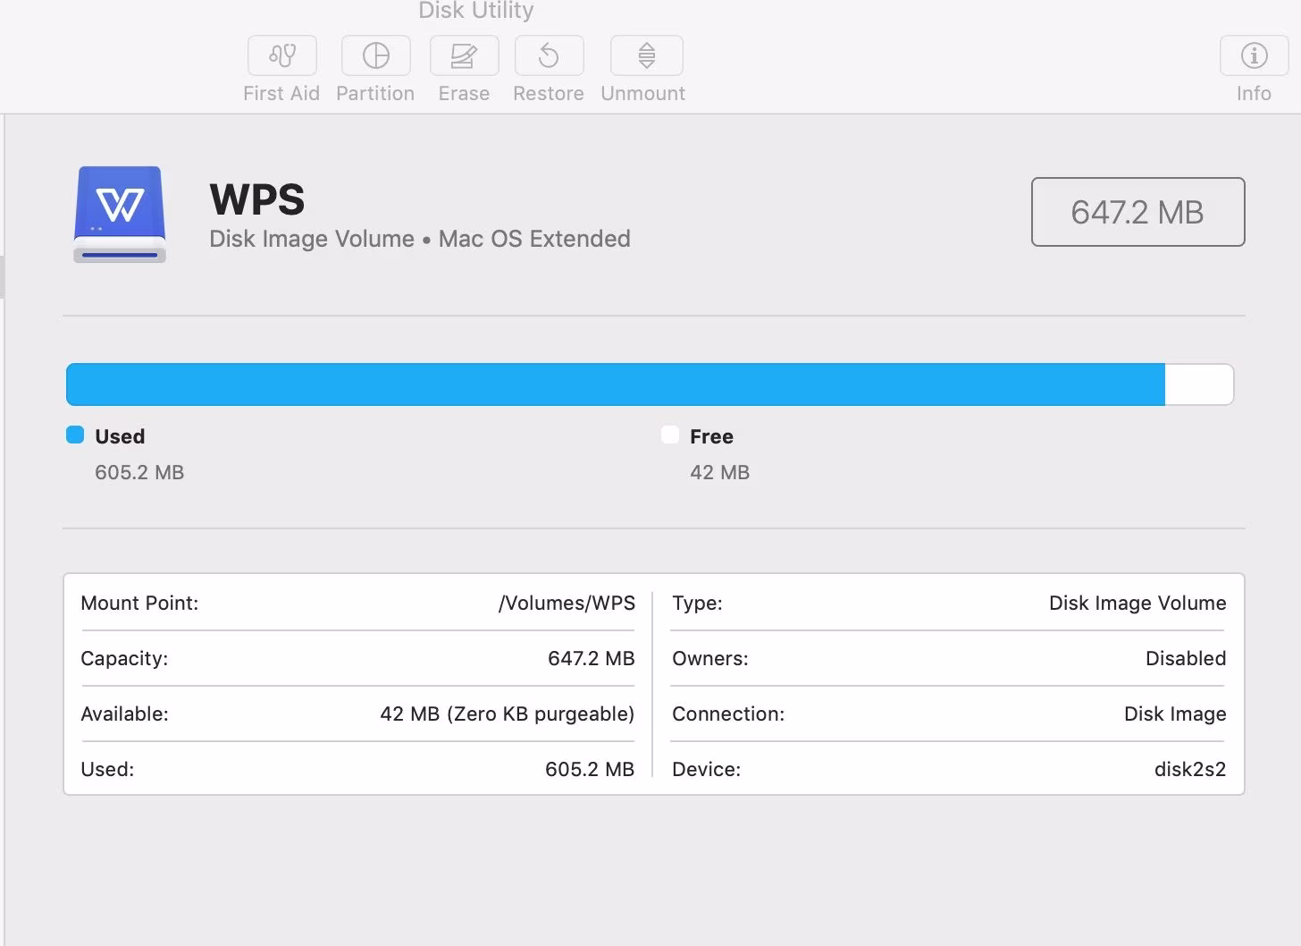
Task: Click the blue Used legend swatch
Action: pos(75,435)
